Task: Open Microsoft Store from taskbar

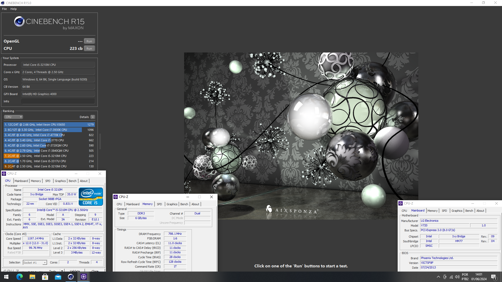Action: (x=45, y=277)
